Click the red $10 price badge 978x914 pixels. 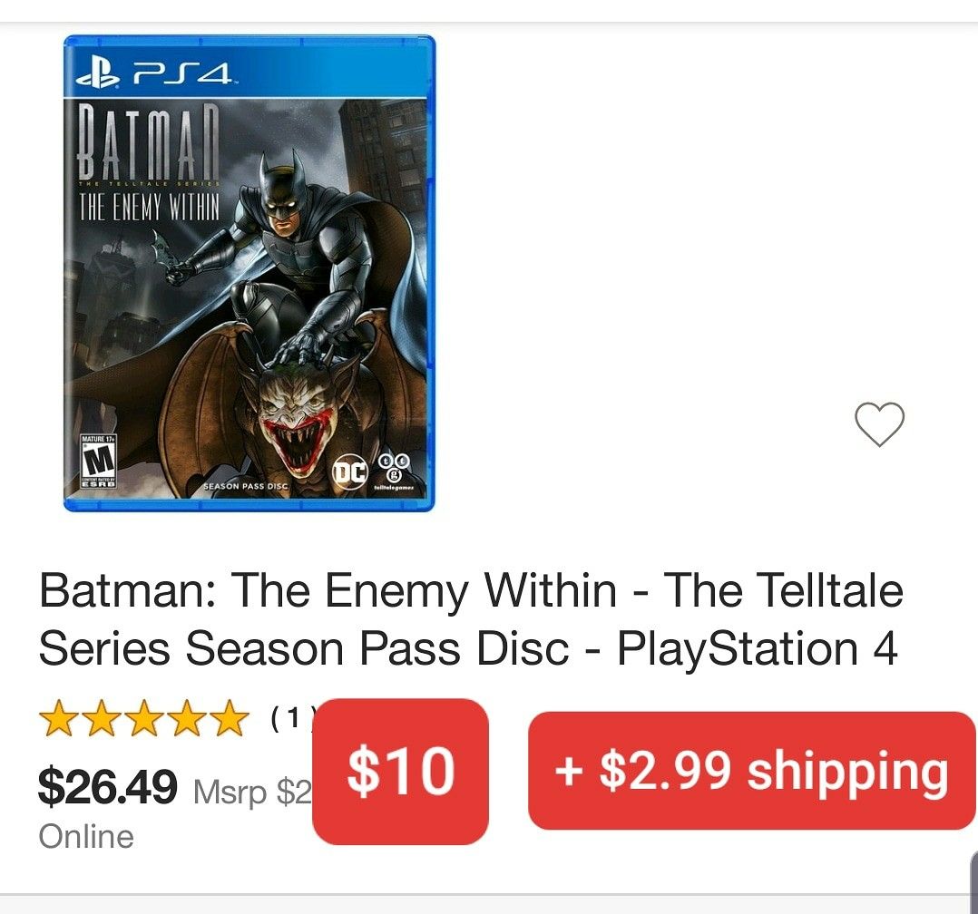[402, 771]
